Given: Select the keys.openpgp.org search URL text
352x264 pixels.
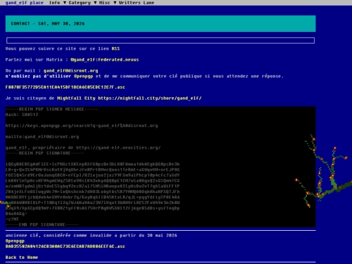Looking at the screenshot, I should click(x=81, y=126).
